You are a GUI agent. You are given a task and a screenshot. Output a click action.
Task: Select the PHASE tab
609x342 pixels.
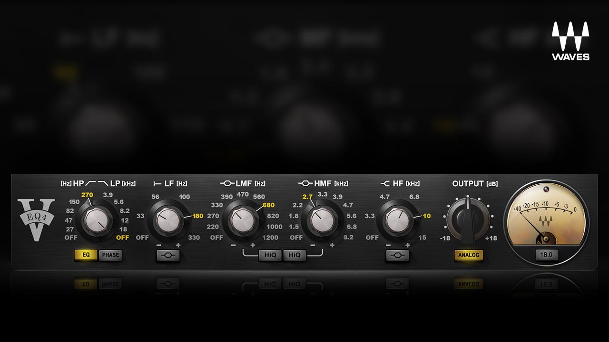111,255
